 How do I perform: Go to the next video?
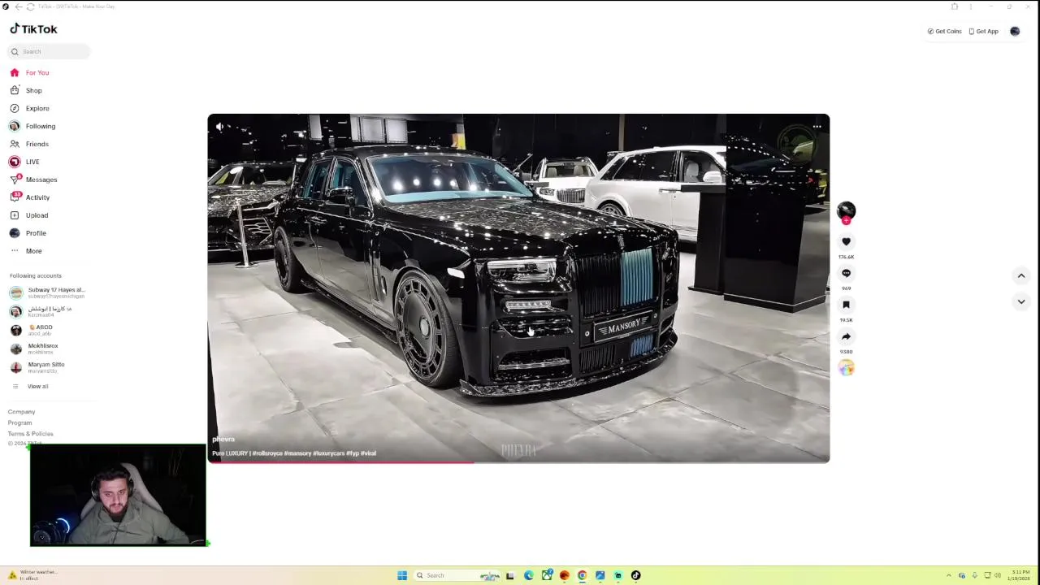coord(1021,301)
